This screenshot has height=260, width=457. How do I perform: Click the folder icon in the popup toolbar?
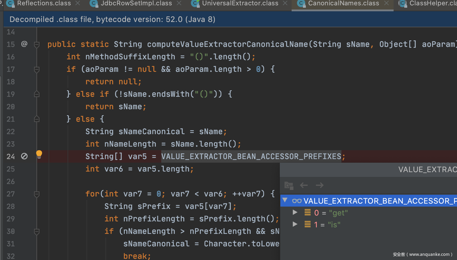pyautogui.click(x=289, y=186)
